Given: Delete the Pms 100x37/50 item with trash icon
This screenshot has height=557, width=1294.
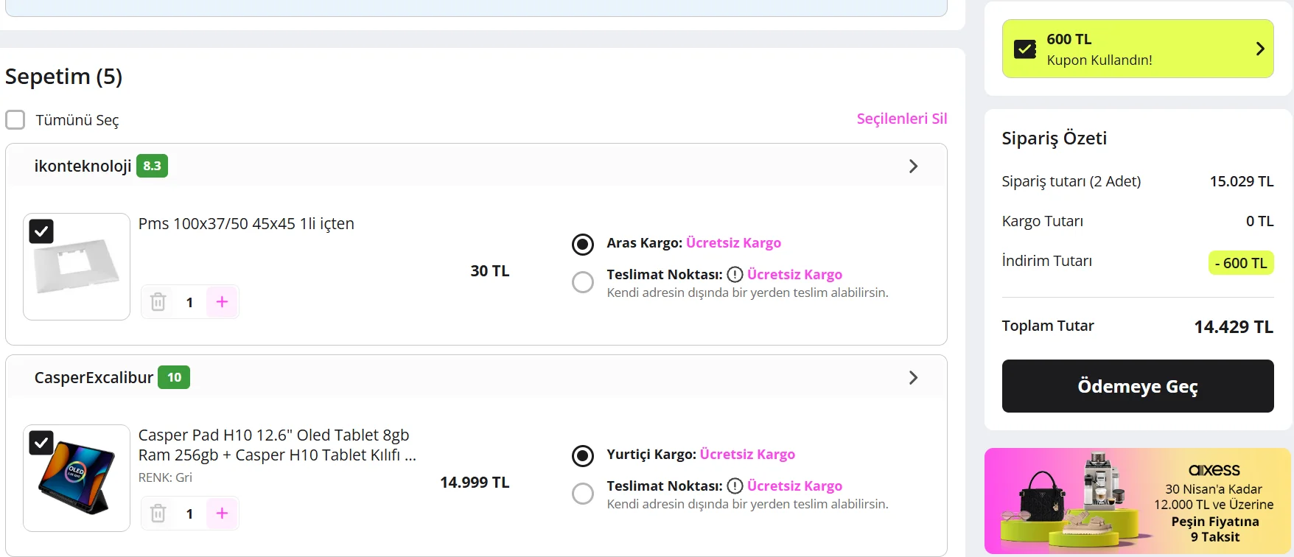Looking at the screenshot, I should click(x=158, y=302).
